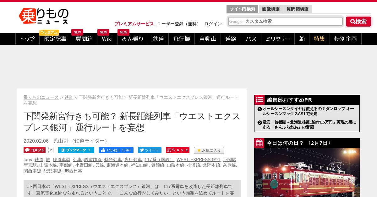Click the 下関駅 tag link

tap(230, 159)
